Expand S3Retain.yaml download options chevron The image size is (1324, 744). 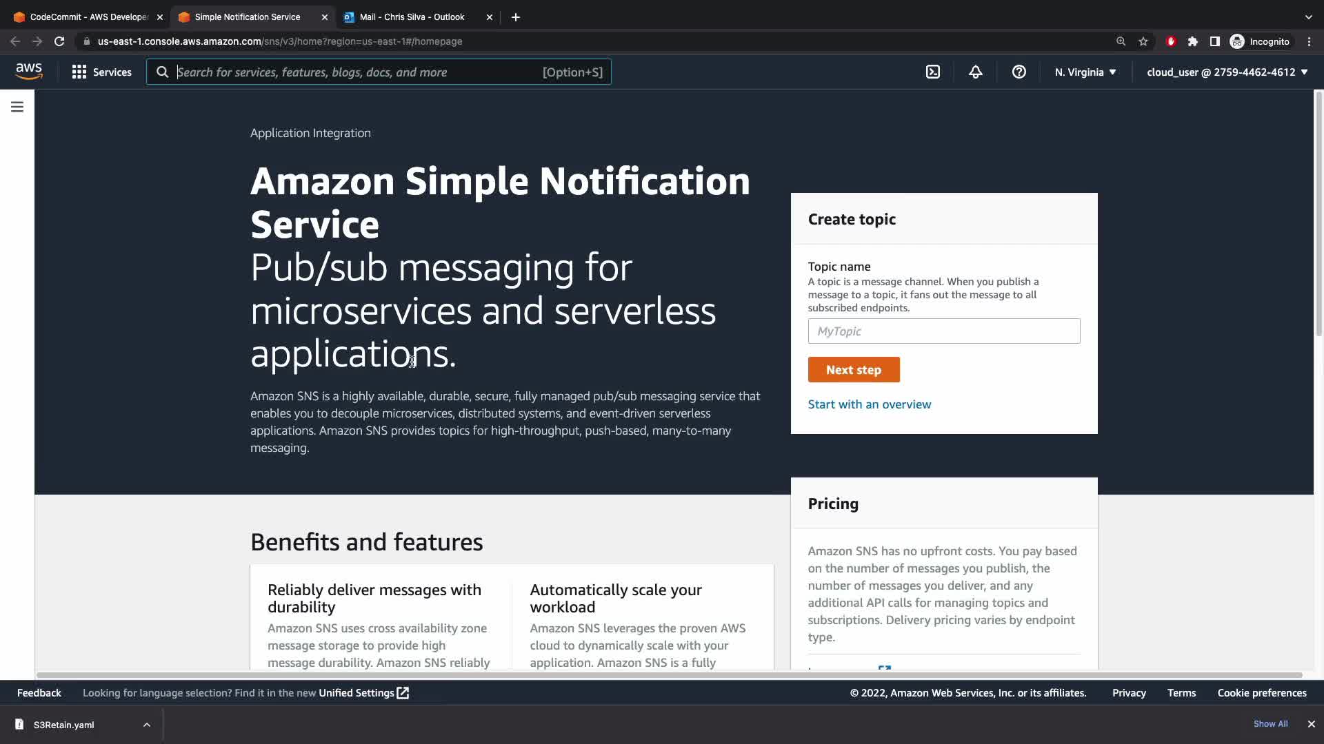pyautogui.click(x=147, y=725)
